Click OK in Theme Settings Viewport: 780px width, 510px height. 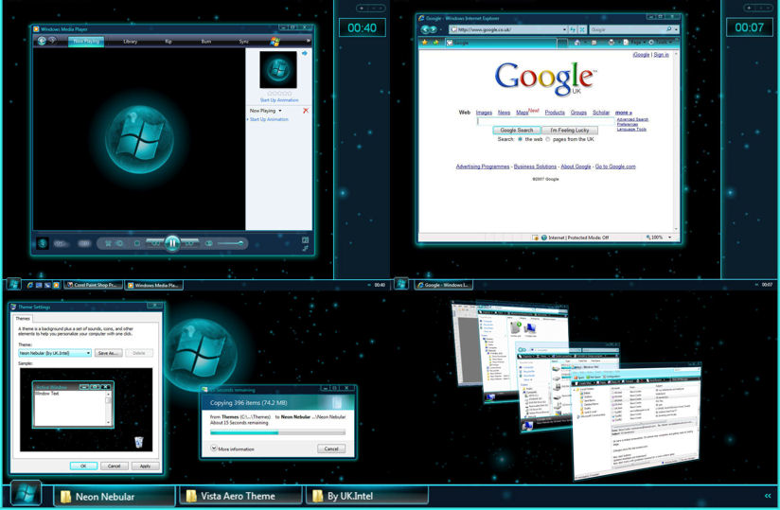pyautogui.click(x=83, y=466)
